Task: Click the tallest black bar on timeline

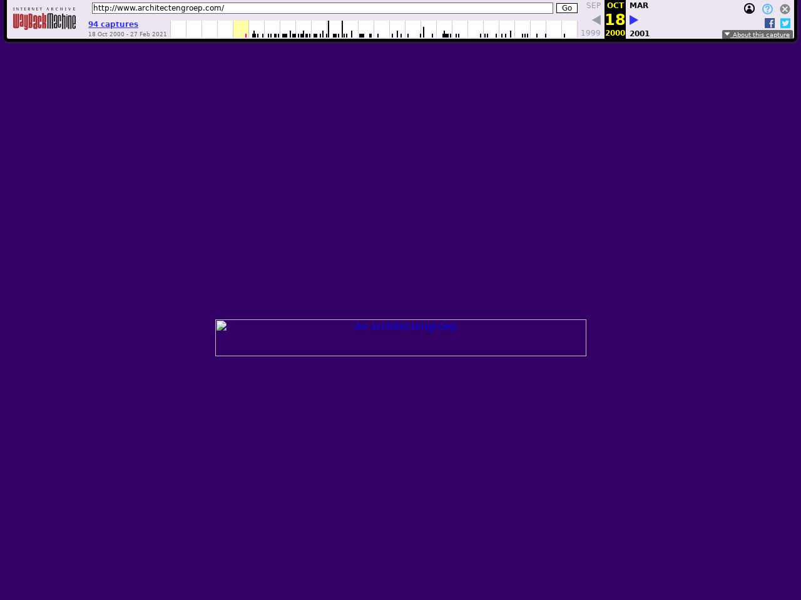Action: pyautogui.click(x=329, y=29)
